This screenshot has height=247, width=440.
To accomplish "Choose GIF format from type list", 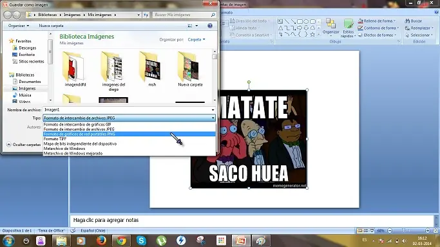I will pos(129,124).
